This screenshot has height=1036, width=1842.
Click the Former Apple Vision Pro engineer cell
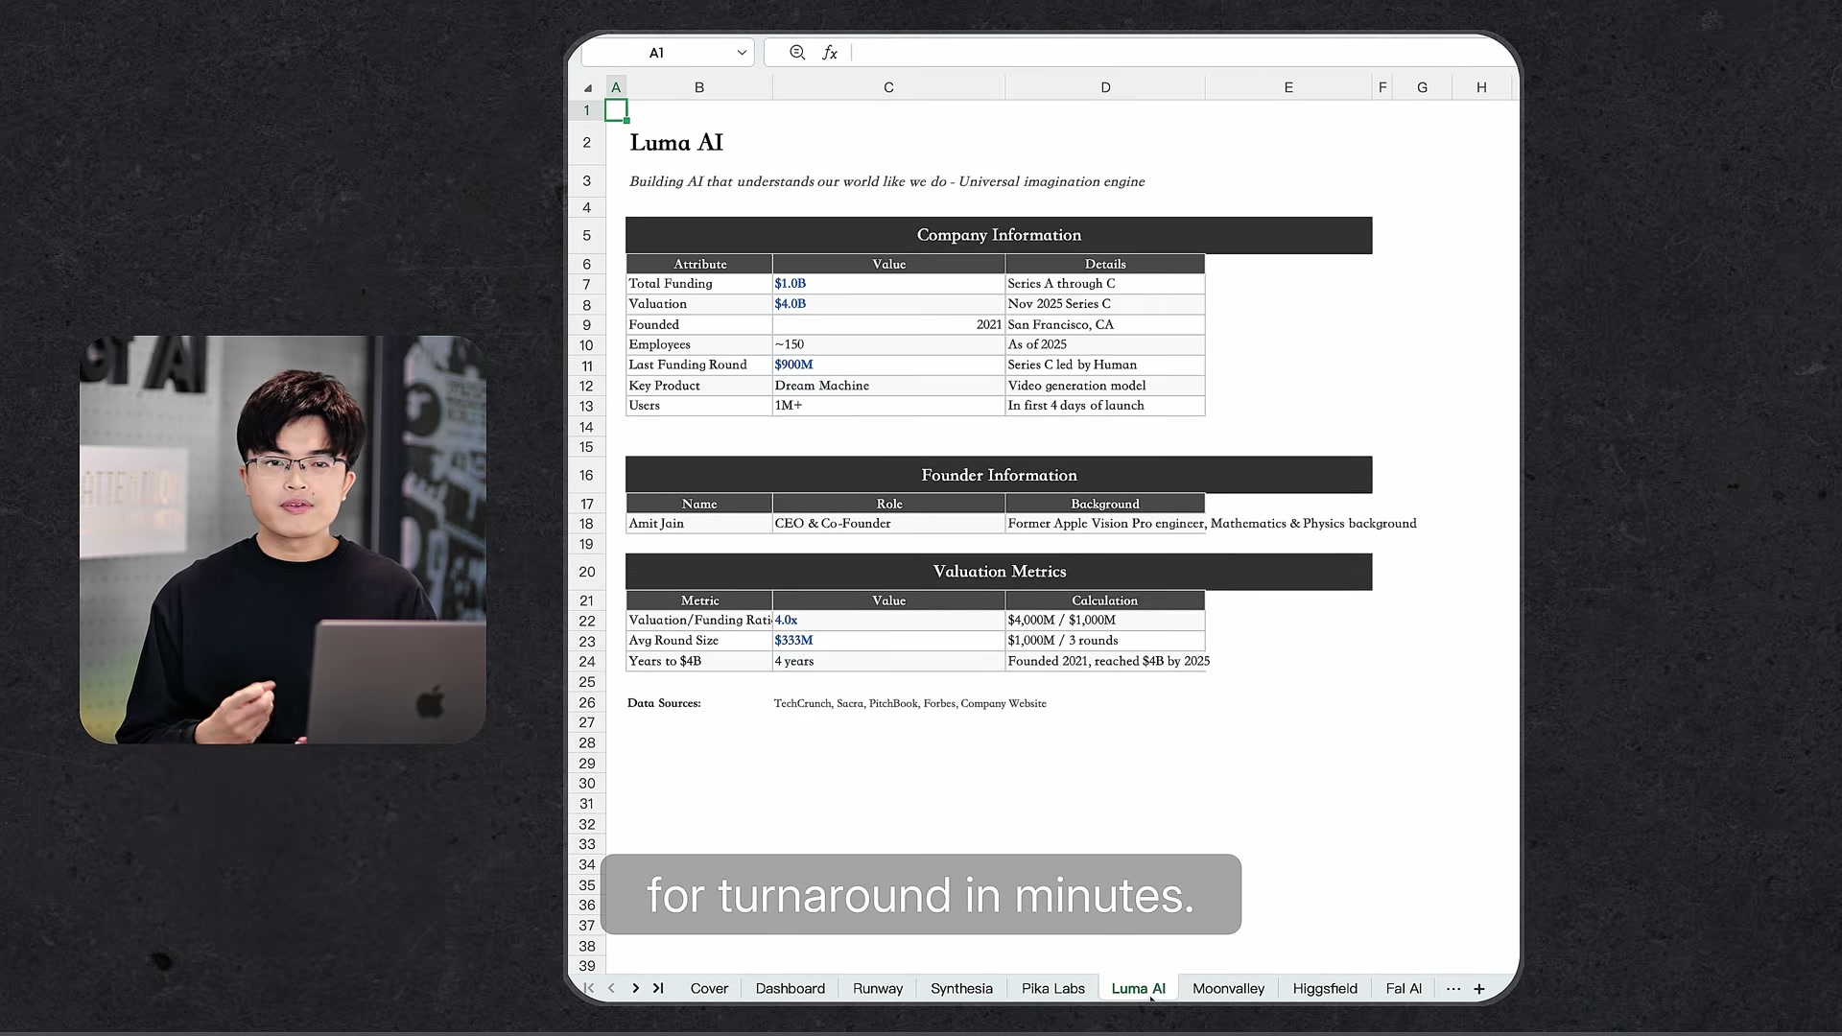[1105, 524]
